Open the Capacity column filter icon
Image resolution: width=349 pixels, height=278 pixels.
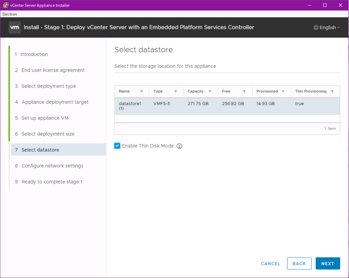click(x=210, y=91)
